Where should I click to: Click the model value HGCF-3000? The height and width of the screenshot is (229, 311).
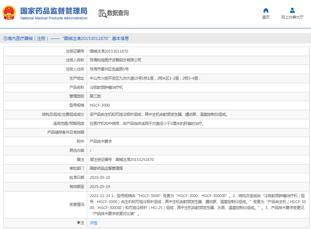(x=100, y=106)
